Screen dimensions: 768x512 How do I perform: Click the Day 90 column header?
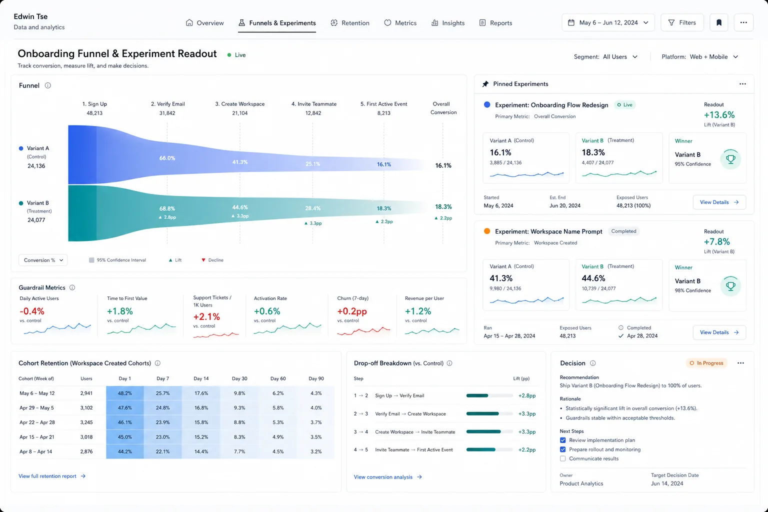tap(316, 378)
